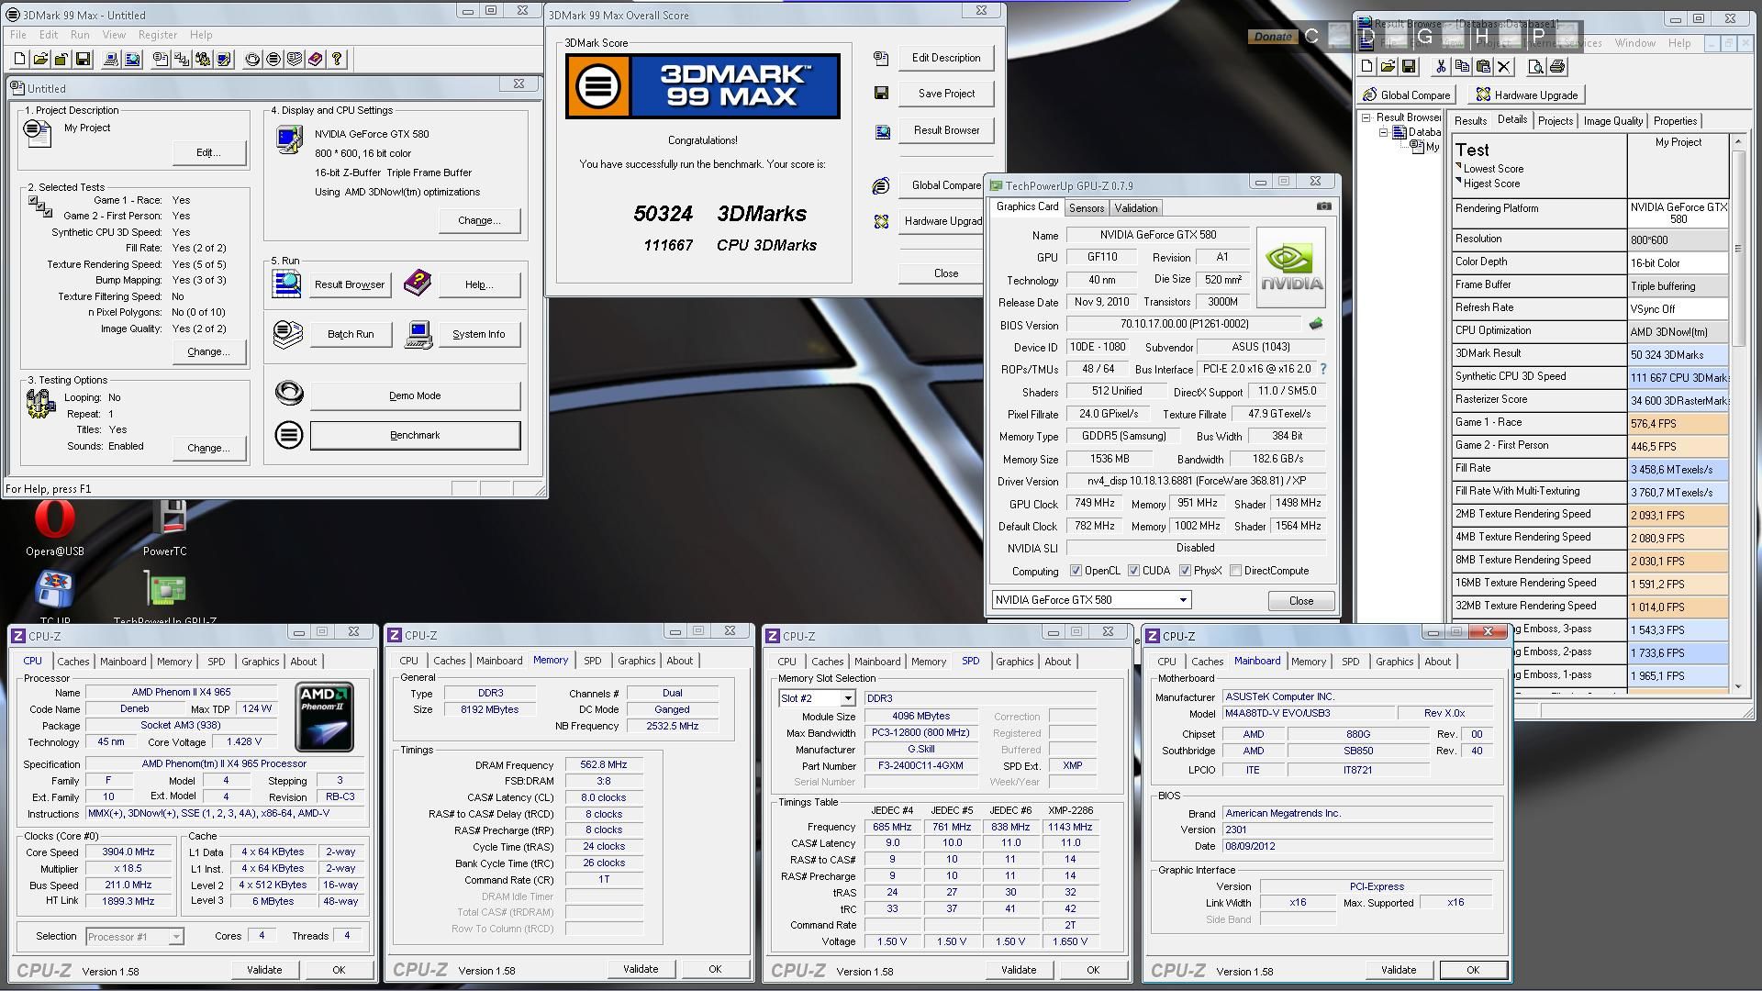Click System Info computer icon in 3DMark toolbar
The image size is (1762, 991).
111,60
